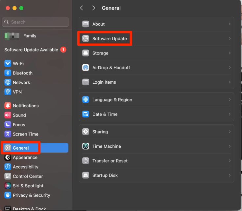Image resolution: width=242 pixels, height=211 pixels.
Task: Click the Control Center icon
Action: coord(8,176)
